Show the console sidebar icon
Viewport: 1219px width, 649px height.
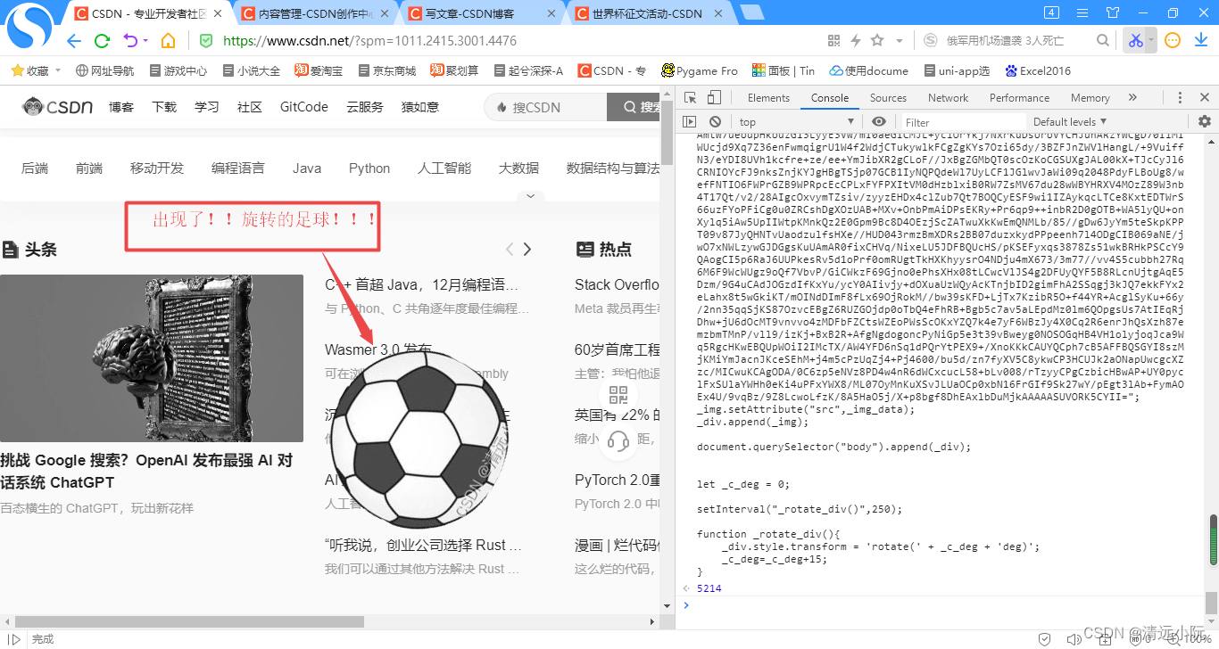click(690, 122)
